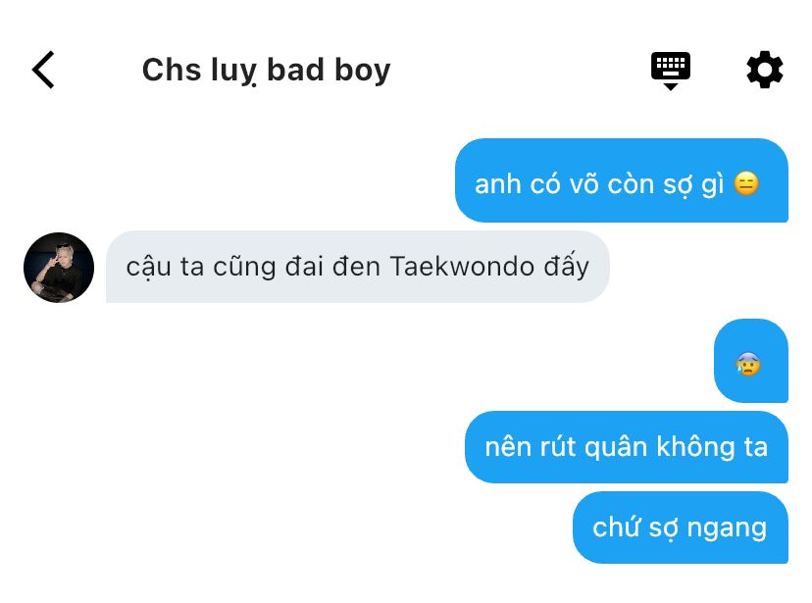The height and width of the screenshot is (603, 812).
Task: Open the sender's round profile avatar
Action: (59, 268)
